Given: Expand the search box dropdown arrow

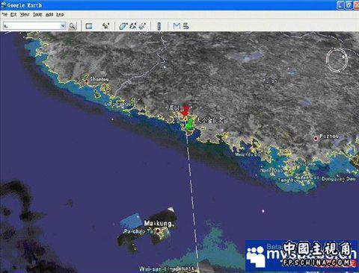Looking at the screenshot, I should tap(63, 25).
